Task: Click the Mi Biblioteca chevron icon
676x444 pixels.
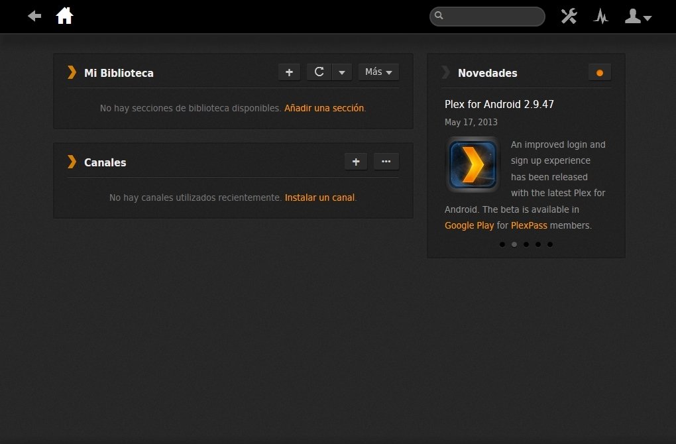Action: coord(72,72)
